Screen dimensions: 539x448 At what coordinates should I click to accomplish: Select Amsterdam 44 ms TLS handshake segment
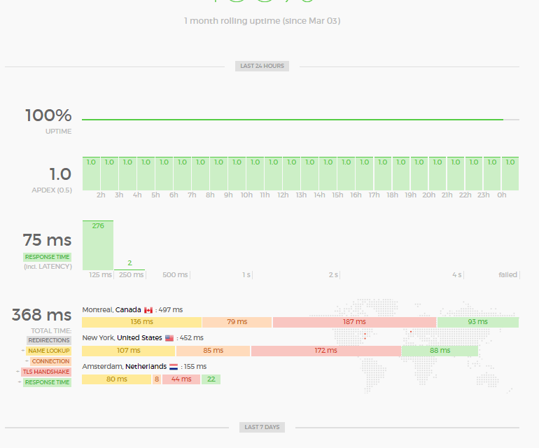click(x=181, y=379)
